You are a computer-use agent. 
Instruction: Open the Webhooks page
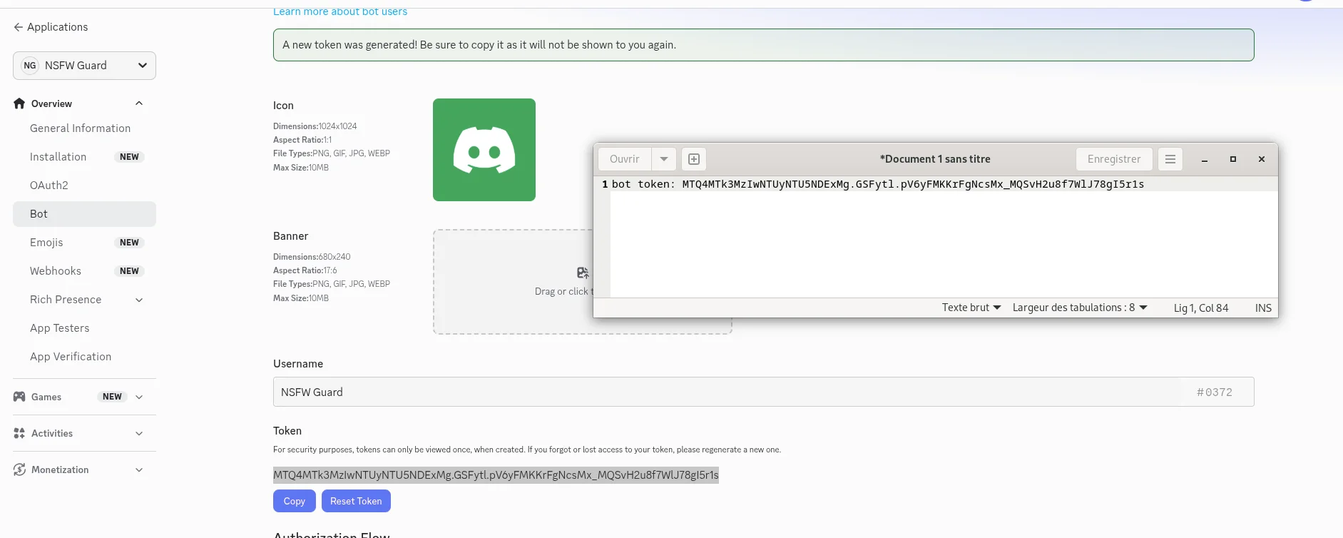click(56, 271)
